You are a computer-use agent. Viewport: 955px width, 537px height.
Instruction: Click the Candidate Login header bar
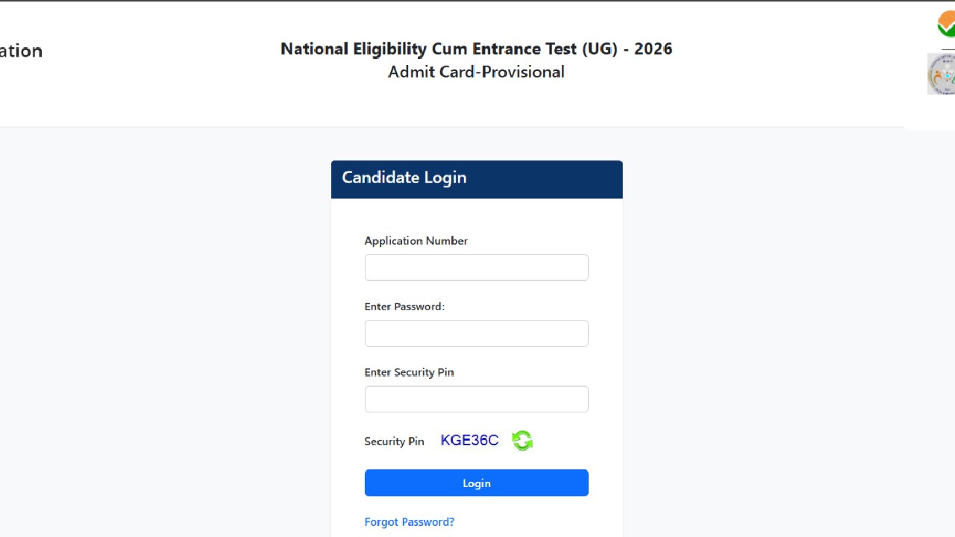point(477,179)
